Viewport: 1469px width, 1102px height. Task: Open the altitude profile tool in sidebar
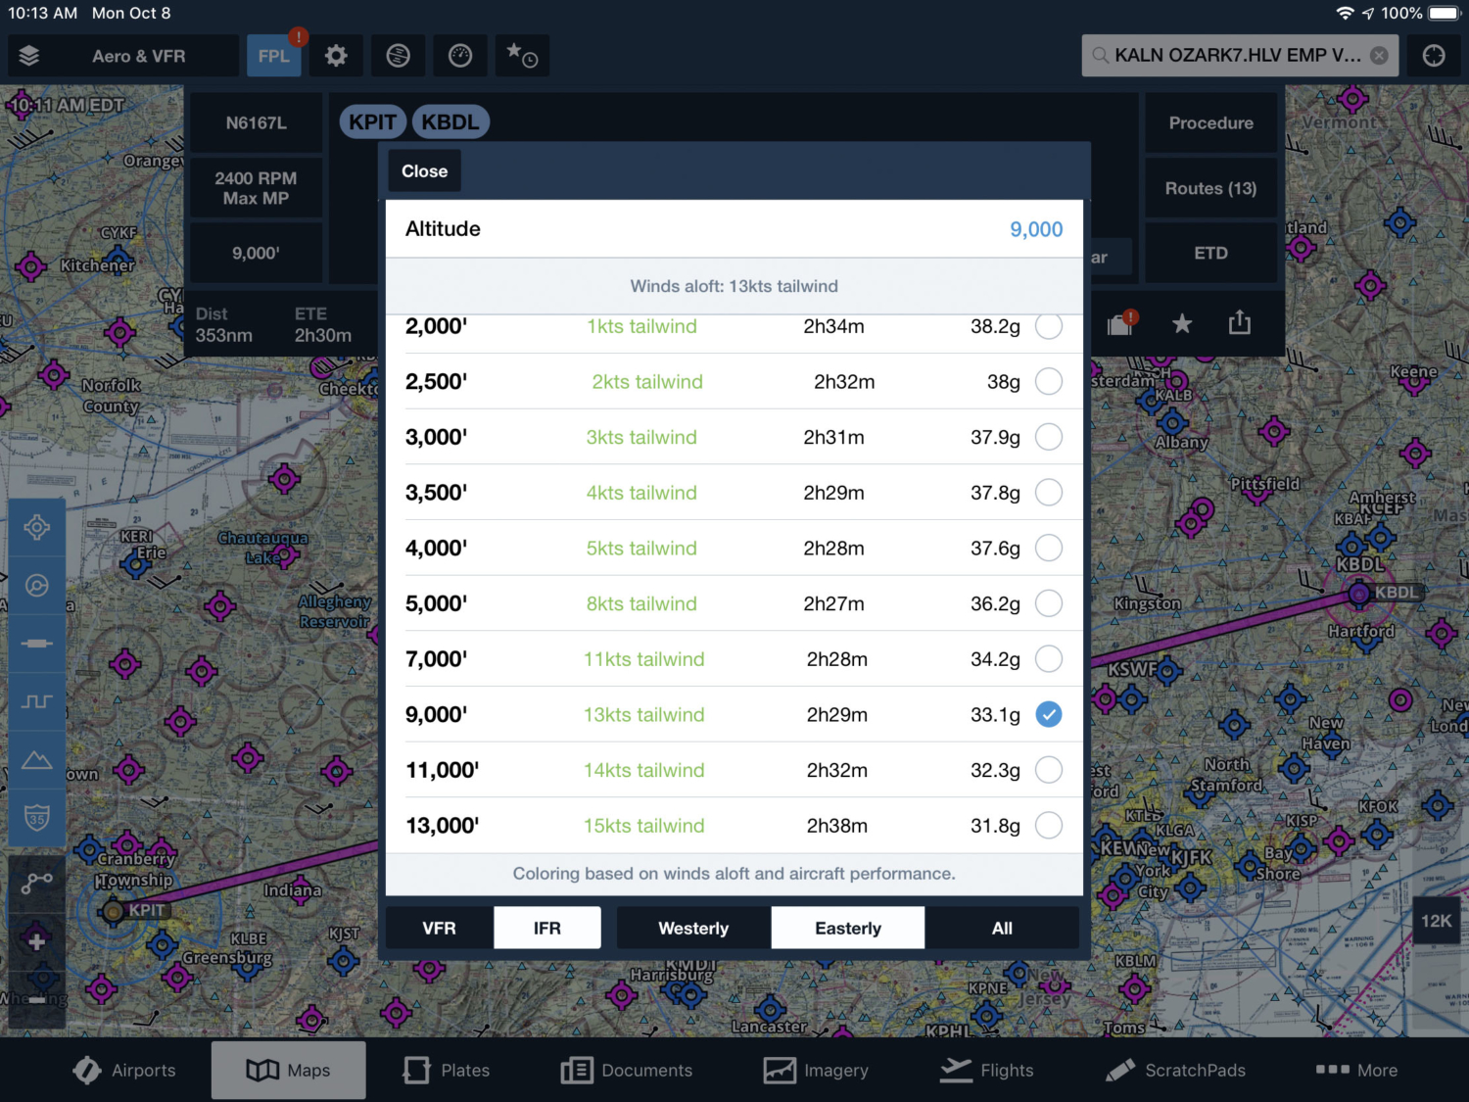(x=36, y=701)
